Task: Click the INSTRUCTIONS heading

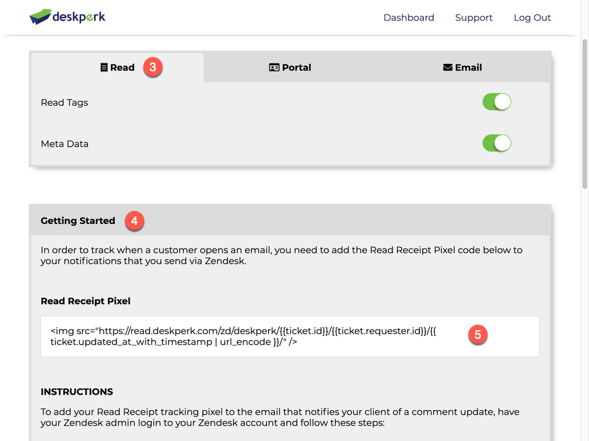Action: (x=77, y=392)
